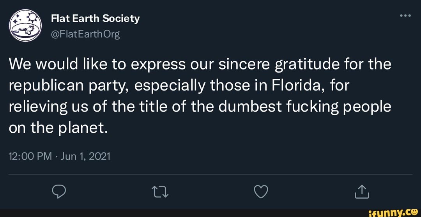This screenshot has height=217, width=421.
Task: Like the tweet with the heart icon
Action: pos(261,191)
